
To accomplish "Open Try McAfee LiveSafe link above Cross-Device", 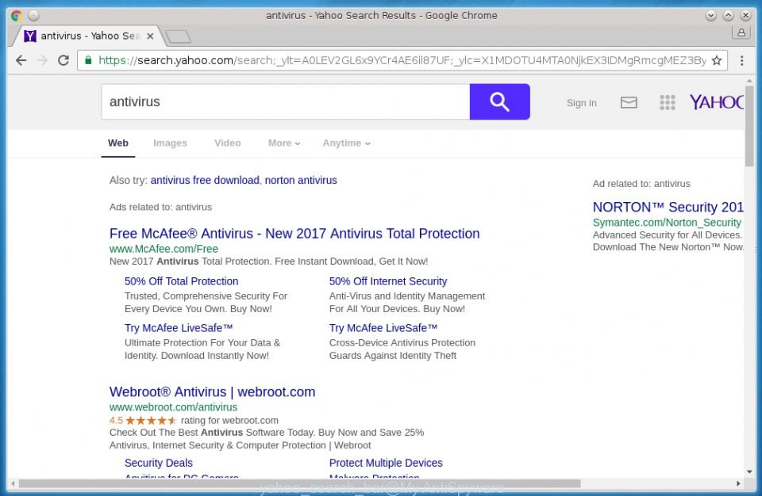I will pyautogui.click(x=383, y=327).
